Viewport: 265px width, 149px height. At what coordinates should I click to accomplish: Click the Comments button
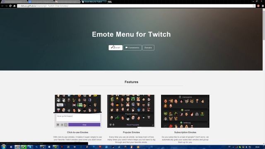(132, 48)
